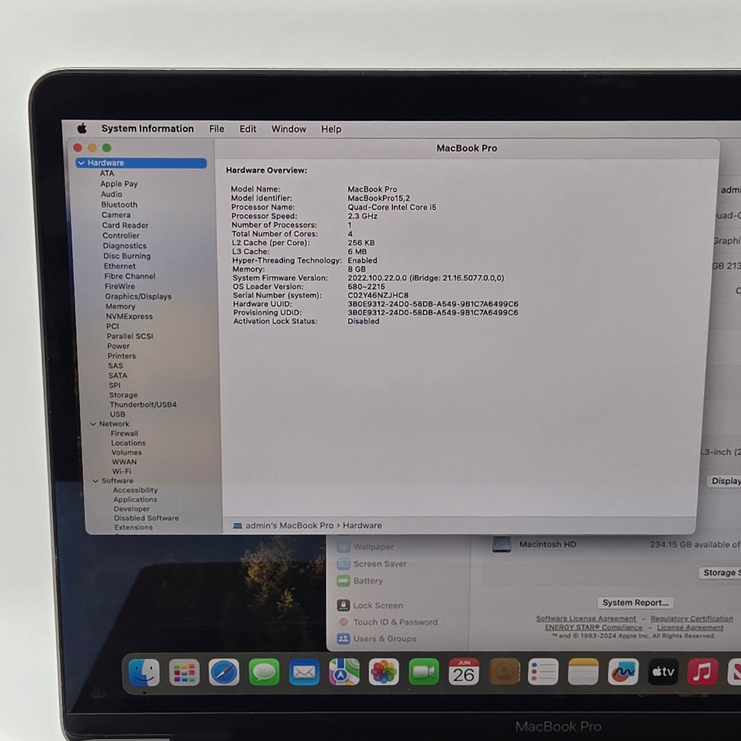The width and height of the screenshot is (741, 741).
Task: Select Power in the sidebar
Action: 118,346
